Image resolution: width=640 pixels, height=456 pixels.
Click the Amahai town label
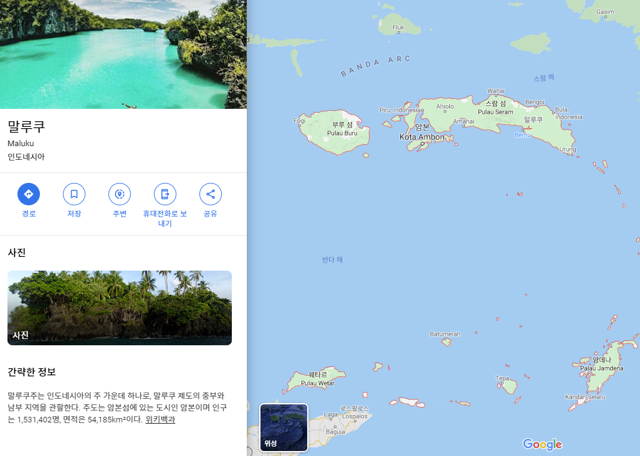(x=464, y=121)
